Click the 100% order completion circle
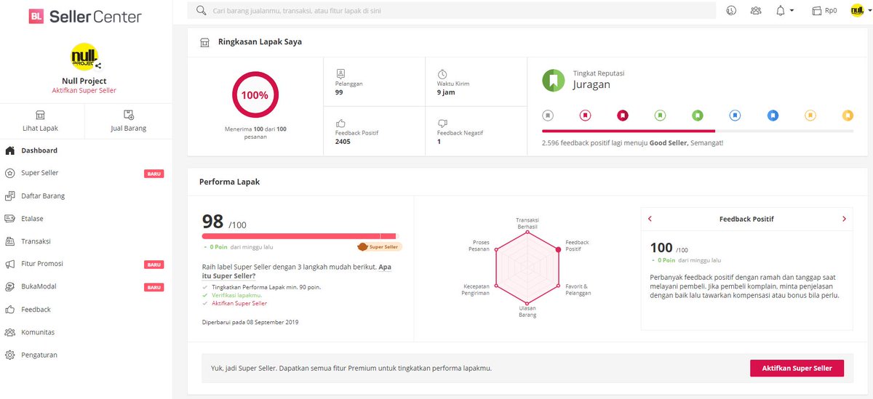This screenshot has width=873, height=399. pyautogui.click(x=255, y=95)
